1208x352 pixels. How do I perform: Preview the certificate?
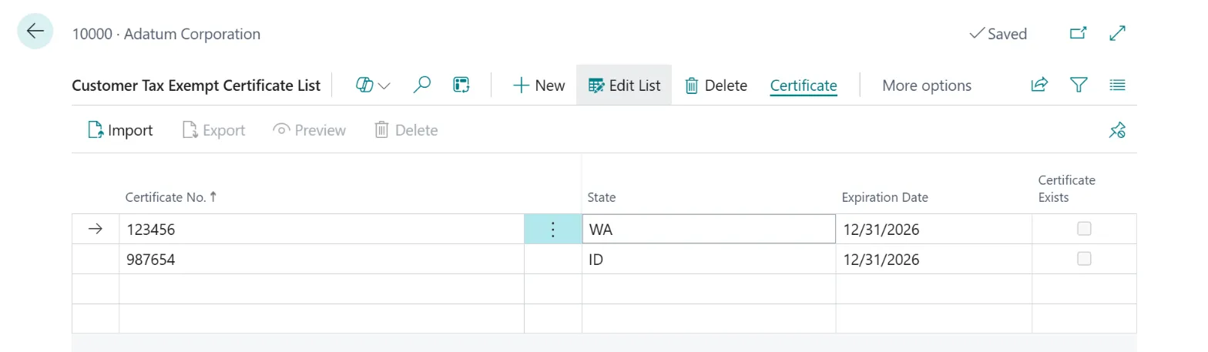310,130
